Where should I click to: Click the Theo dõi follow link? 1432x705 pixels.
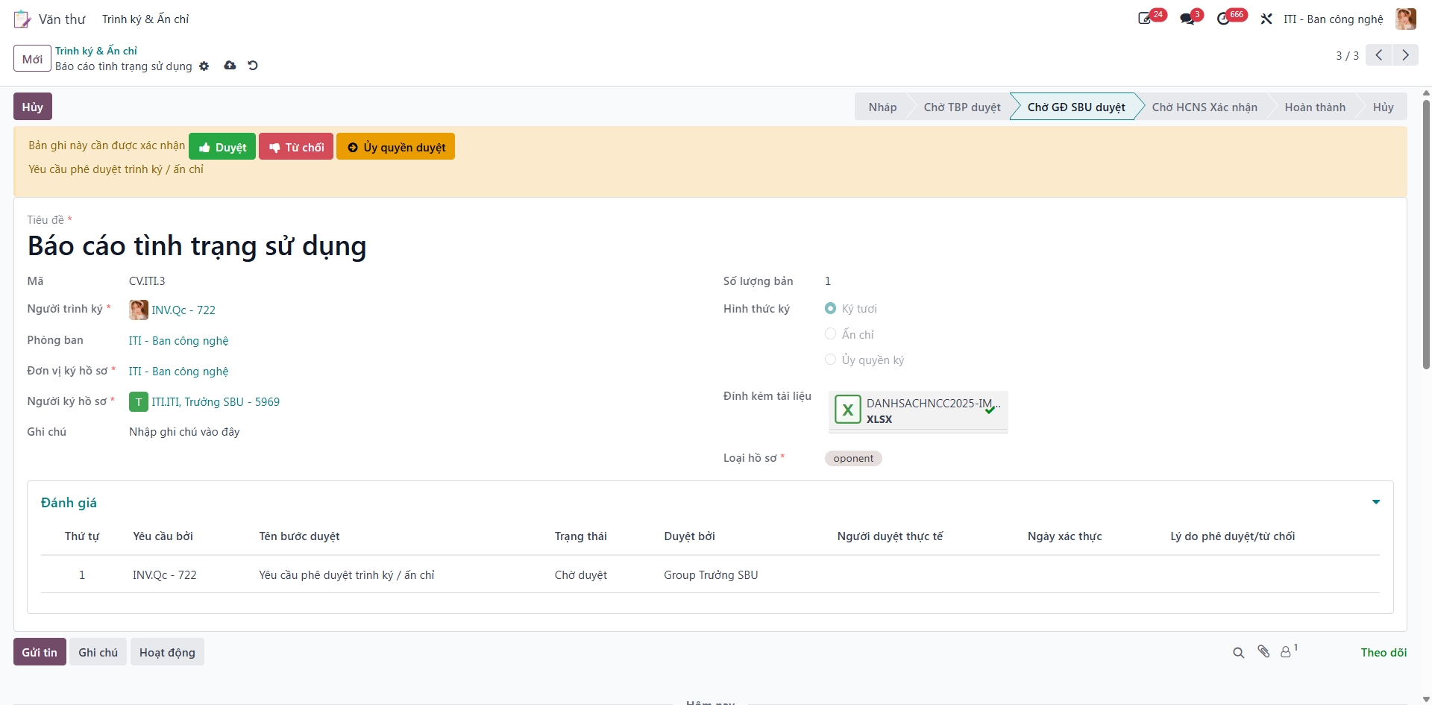click(1384, 653)
